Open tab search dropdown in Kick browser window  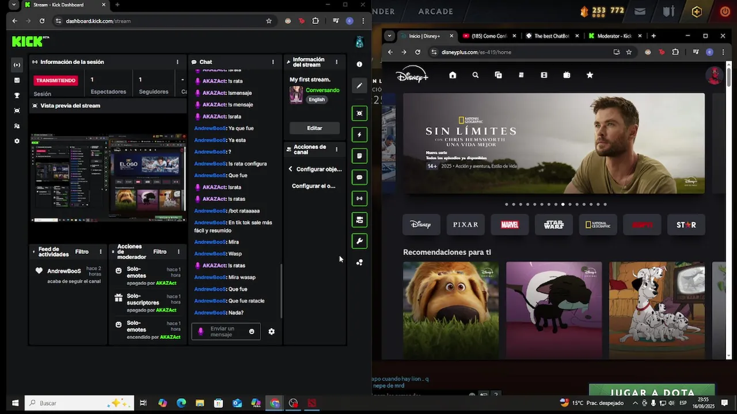[x=14, y=5]
